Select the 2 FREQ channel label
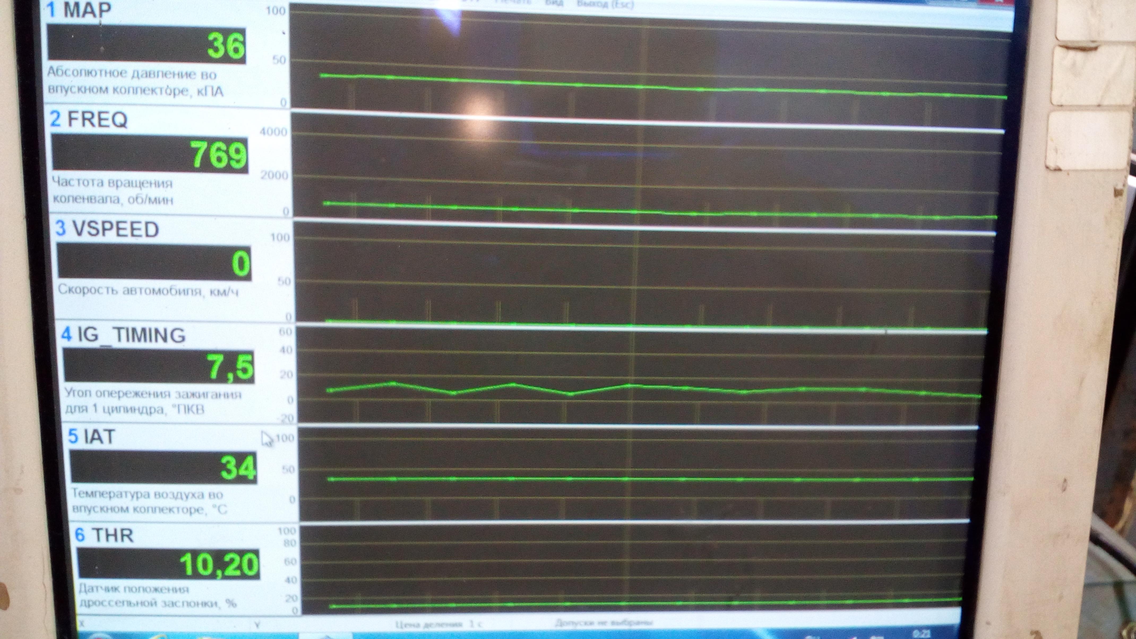Viewport: 1136px width, 639px height. [89, 119]
